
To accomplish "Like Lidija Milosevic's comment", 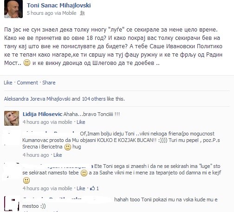I will tap(81, 122).
